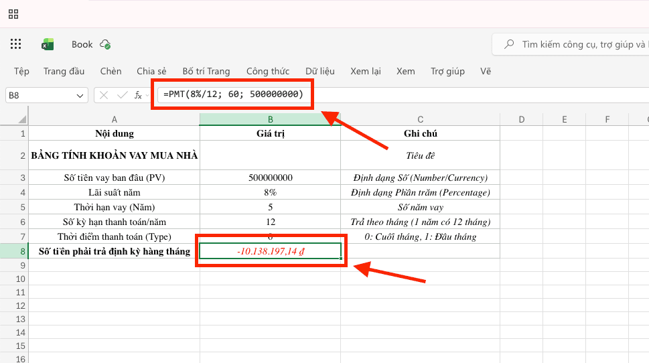
Task: Click the search magnifier icon
Action: (509, 44)
